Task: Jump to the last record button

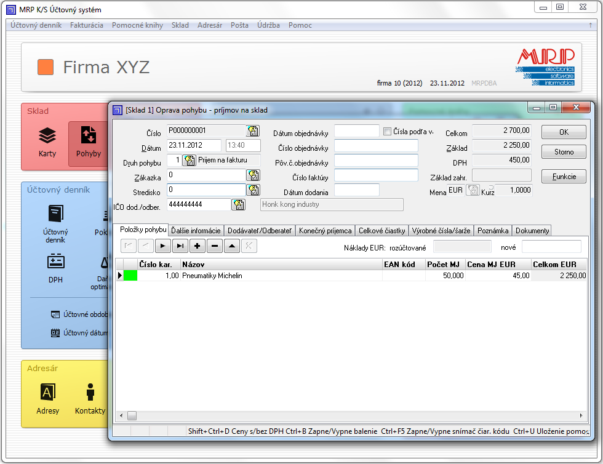Action: pyautogui.click(x=180, y=246)
